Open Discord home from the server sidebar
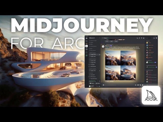Image resolution: width=163 pixels, height=122 pixels. [x=87, y=38]
